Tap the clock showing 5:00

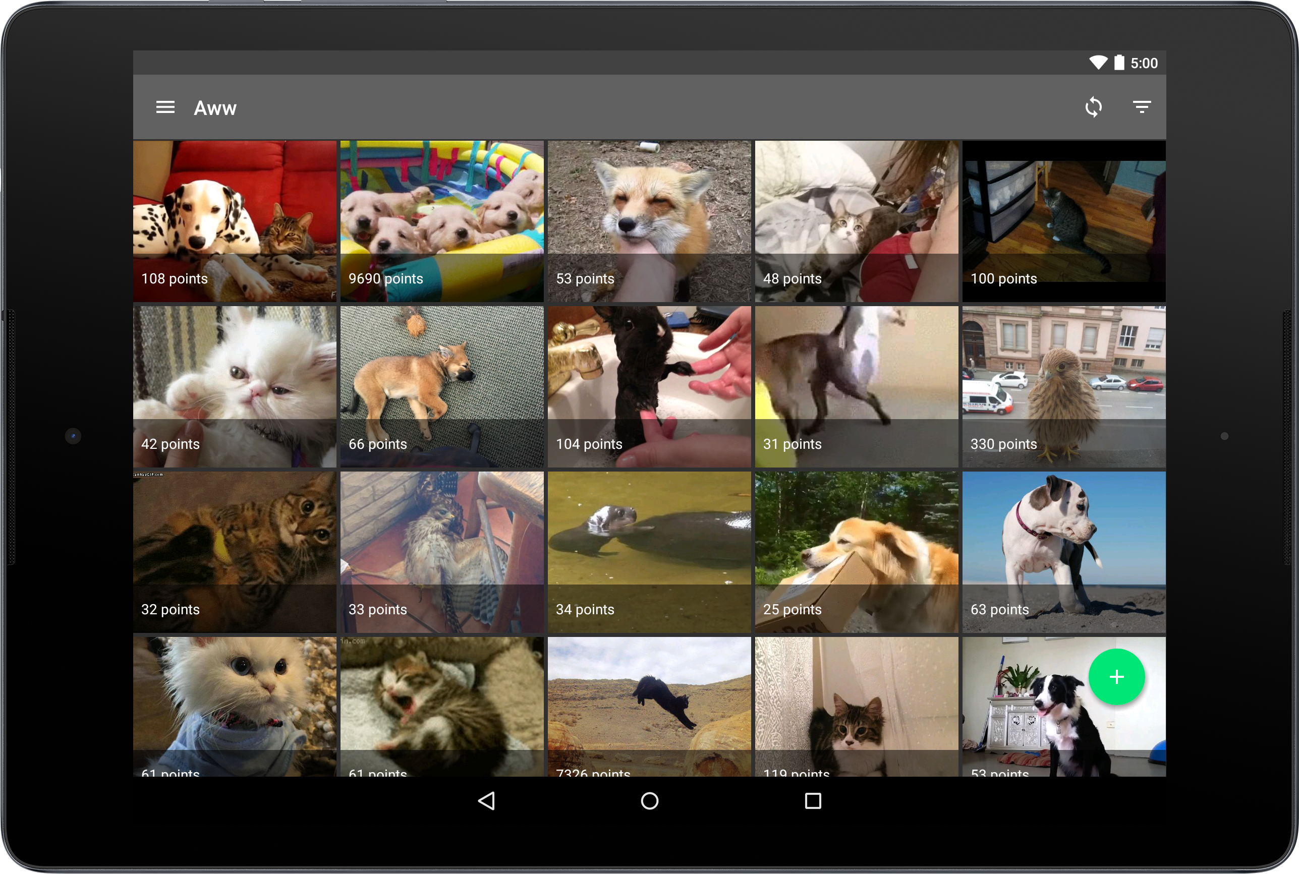[1144, 63]
